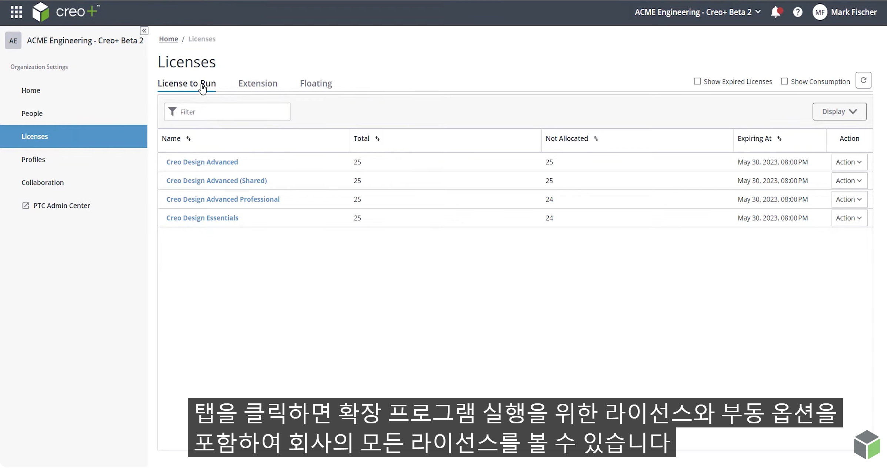This screenshot has height=470, width=887.
Task: Click the Filter input field
Action: click(x=227, y=111)
